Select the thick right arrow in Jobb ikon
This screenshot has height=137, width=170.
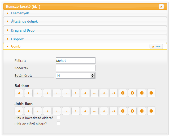pos(85,111)
